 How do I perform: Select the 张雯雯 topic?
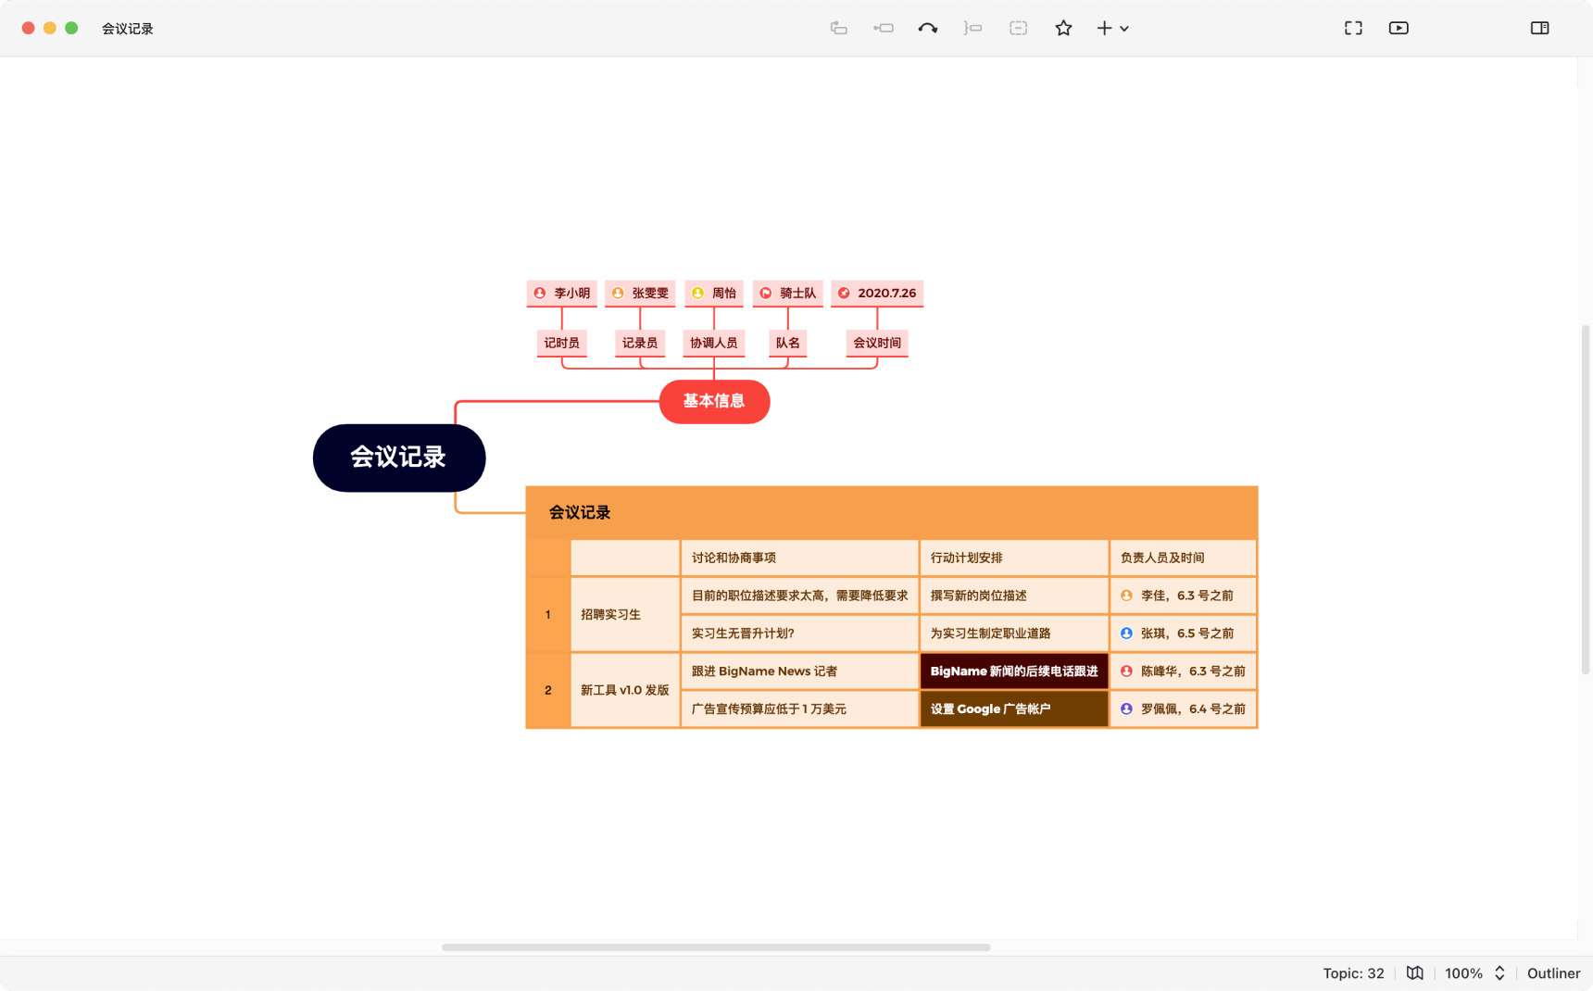click(640, 293)
